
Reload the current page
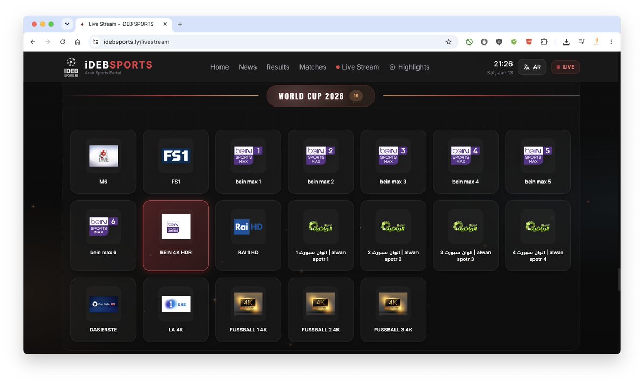[x=63, y=42]
